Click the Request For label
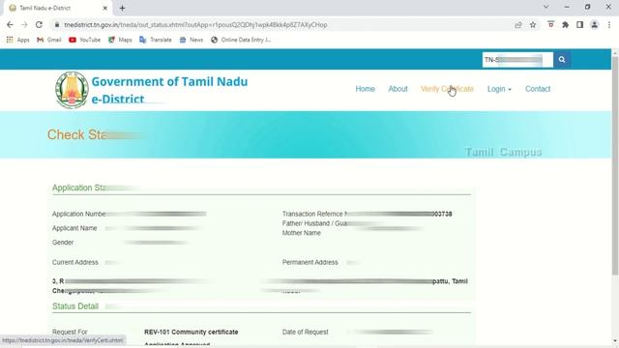This screenshot has width=619, height=348. pyautogui.click(x=70, y=333)
